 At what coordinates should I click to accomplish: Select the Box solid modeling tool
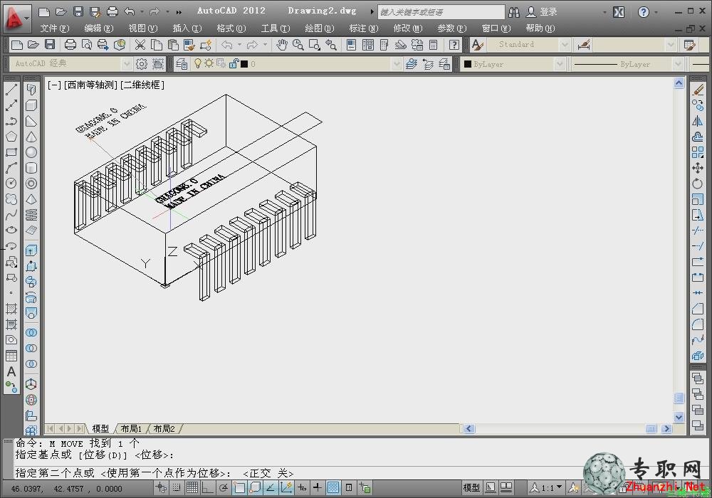click(x=31, y=105)
